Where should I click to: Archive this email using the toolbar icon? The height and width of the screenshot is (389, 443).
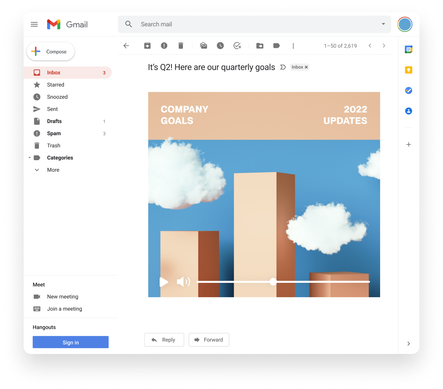[x=147, y=46]
